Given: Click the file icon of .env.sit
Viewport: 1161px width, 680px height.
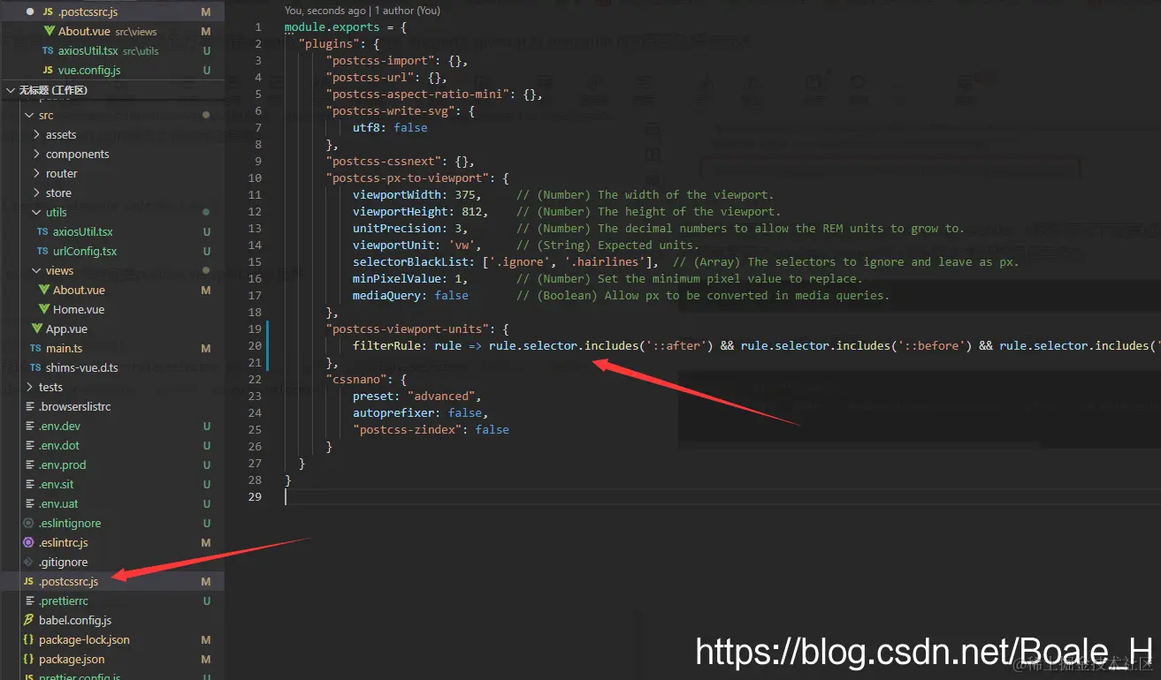Looking at the screenshot, I should 29,484.
